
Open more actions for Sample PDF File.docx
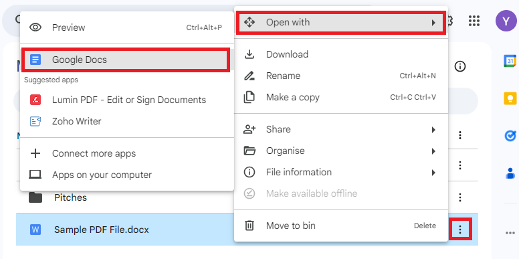[x=460, y=229]
